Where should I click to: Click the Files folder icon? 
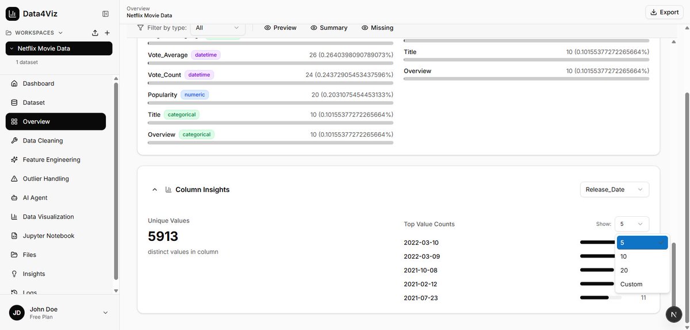point(14,255)
